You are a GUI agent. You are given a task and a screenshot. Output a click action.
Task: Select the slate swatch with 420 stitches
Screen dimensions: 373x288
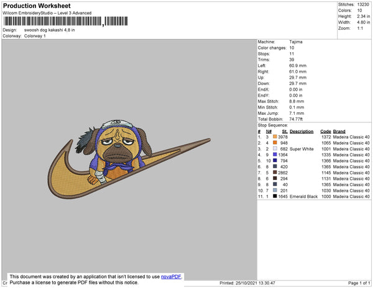pos(275,166)
